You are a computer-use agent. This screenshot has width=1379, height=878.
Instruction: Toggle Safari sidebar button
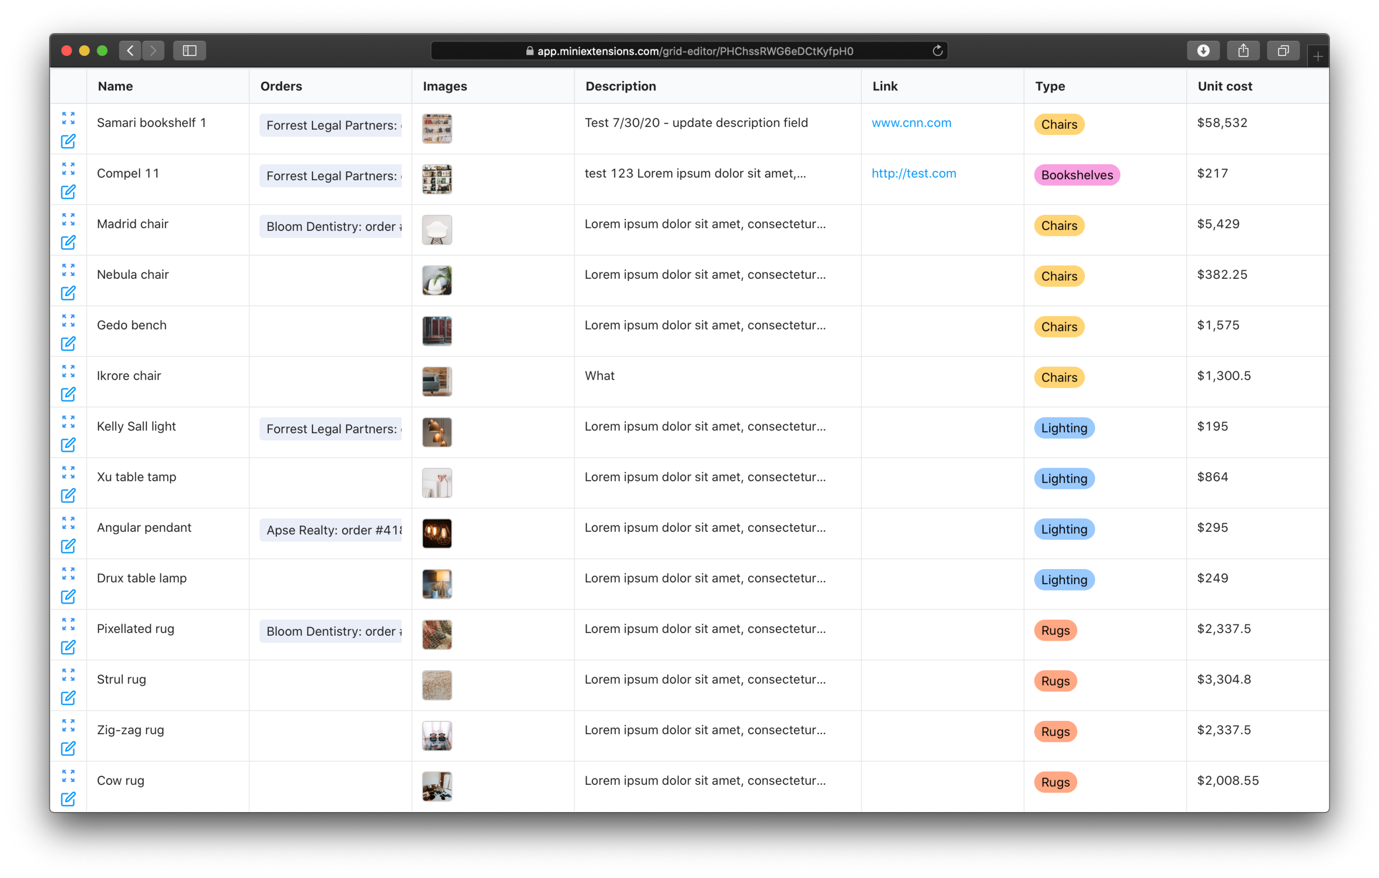[190, 51]
